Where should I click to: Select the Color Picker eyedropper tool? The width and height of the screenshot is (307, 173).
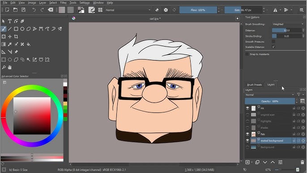pos(9,44)
